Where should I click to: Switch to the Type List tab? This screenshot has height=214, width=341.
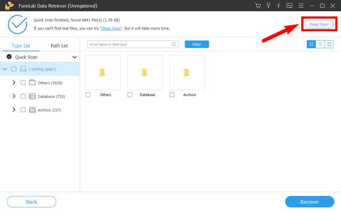(x=21, y=46)
